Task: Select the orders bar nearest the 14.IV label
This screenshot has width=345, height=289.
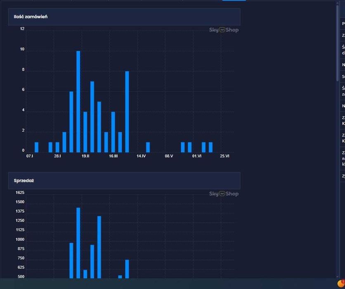Action: tap(148, 147)
